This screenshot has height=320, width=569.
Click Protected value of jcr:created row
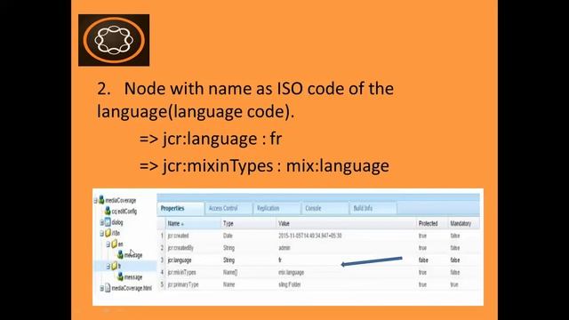pos(422,236)
